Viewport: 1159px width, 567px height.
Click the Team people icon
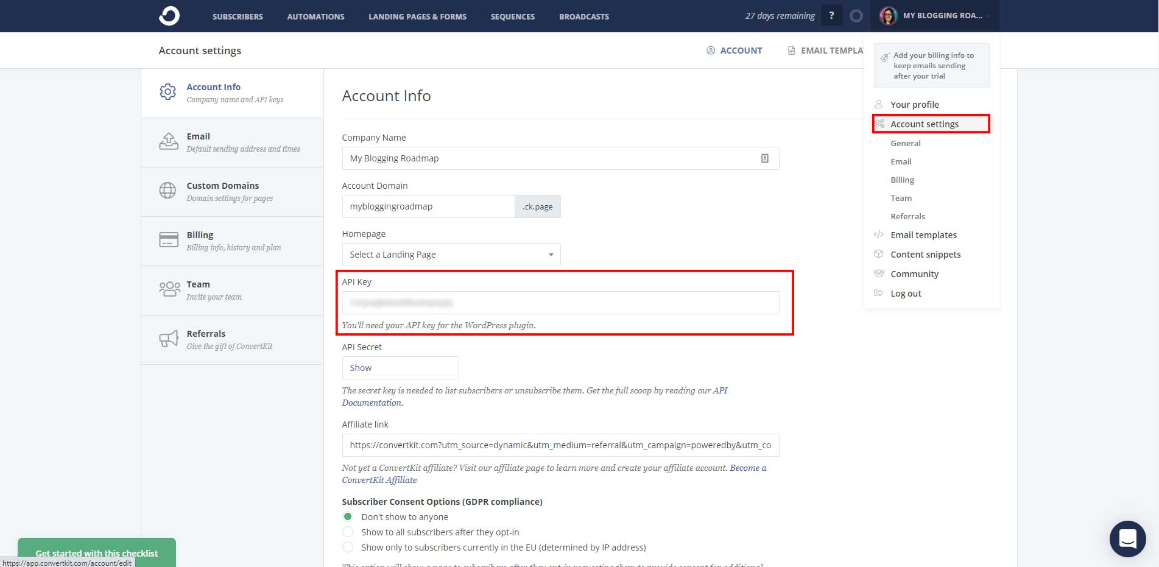coord(169,289)
